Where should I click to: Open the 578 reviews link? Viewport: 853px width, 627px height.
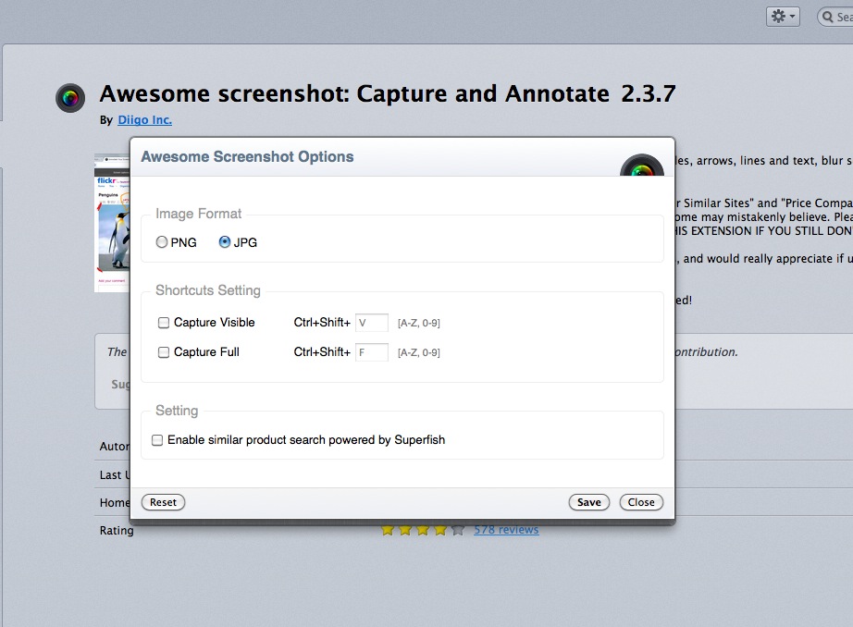(506, 530)
